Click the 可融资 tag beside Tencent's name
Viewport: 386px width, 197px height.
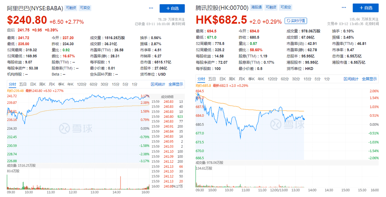click(x=271, y=7)
